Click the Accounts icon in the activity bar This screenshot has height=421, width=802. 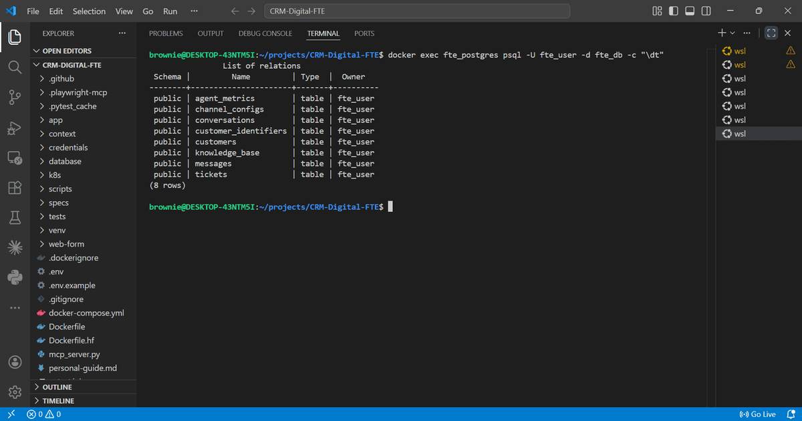15,362
